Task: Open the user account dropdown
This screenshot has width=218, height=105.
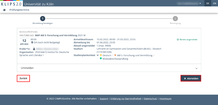Action: point(189,3)
